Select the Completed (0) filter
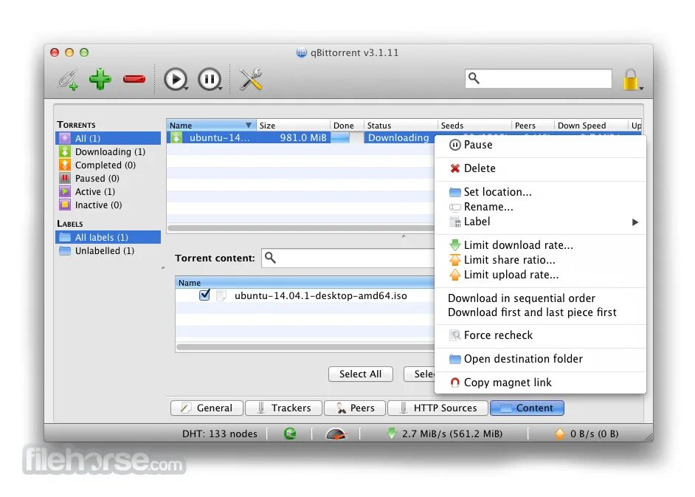Image resolution: width=695 pixels, height=497 pixels. (108, 165)
